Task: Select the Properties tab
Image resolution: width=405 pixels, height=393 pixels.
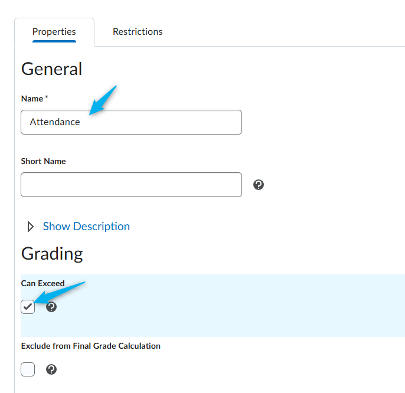Action: coord(54,32)
